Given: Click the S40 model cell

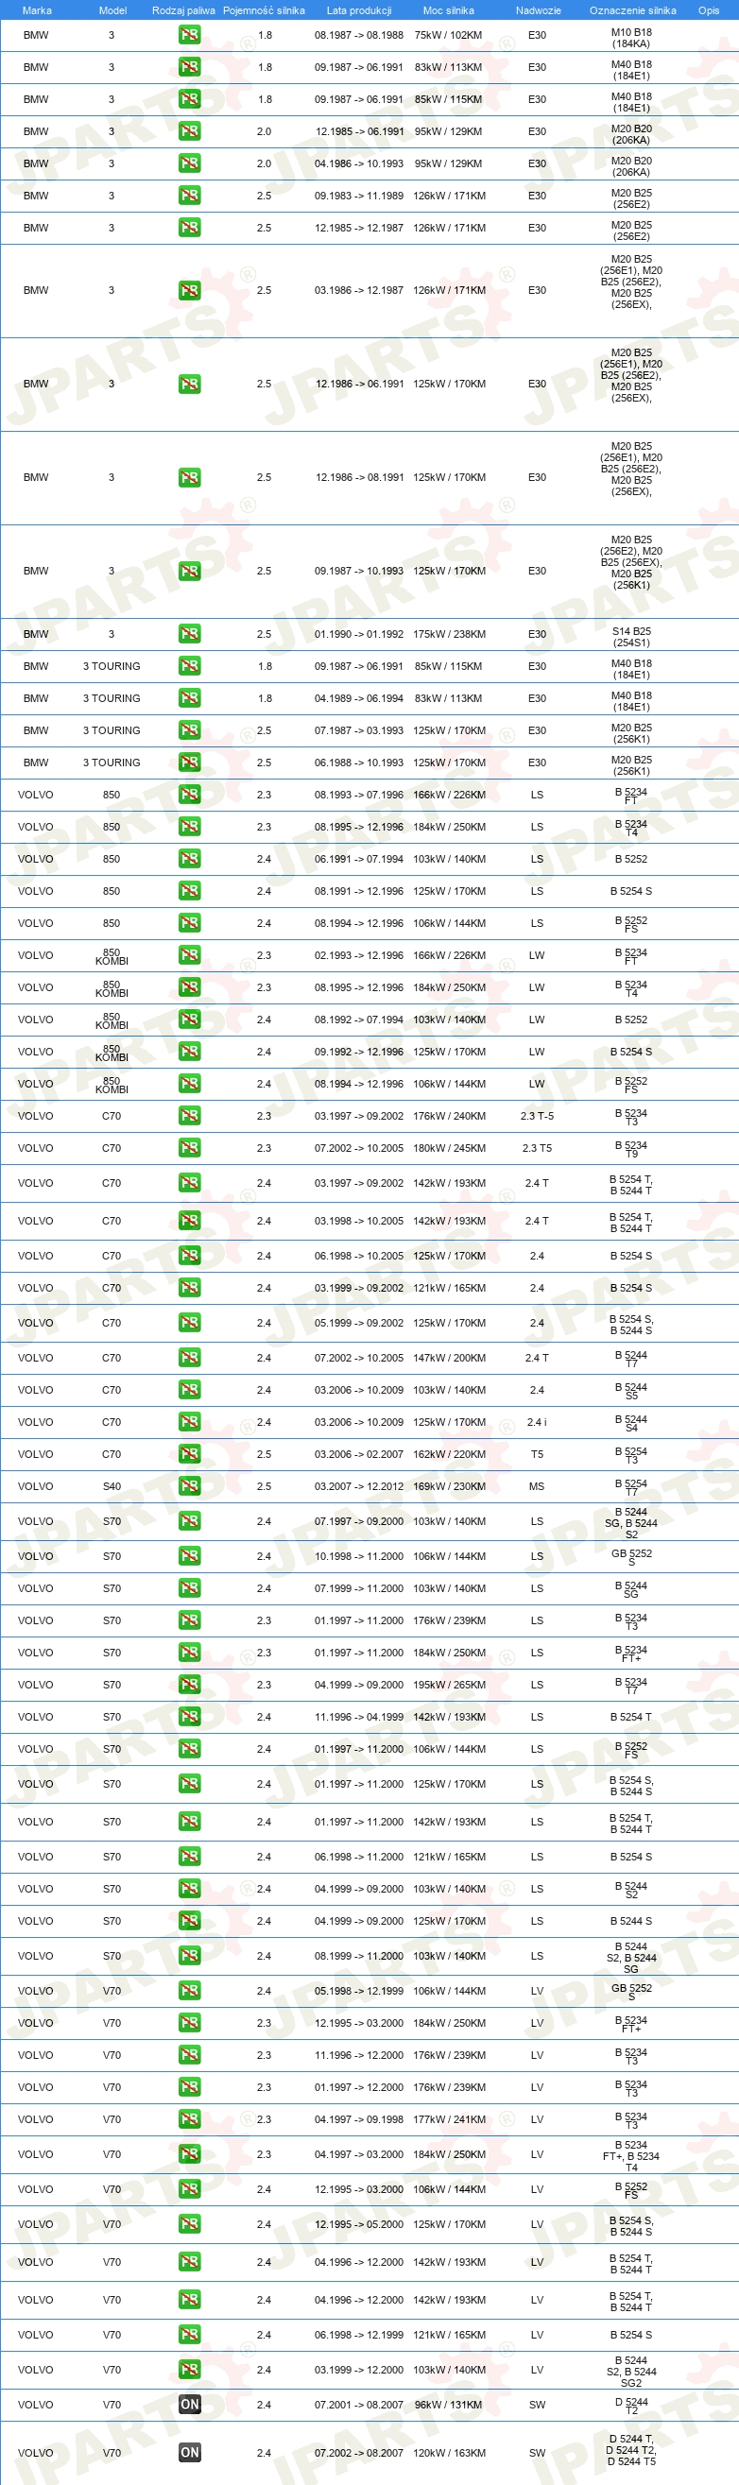Looking at the screenshot, I should click(x=112, y=1486).
